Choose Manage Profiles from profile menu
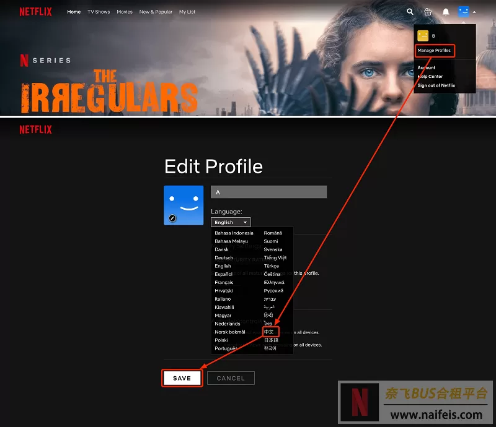This screenshot has width=496, height=427. (x=434, y=51)
